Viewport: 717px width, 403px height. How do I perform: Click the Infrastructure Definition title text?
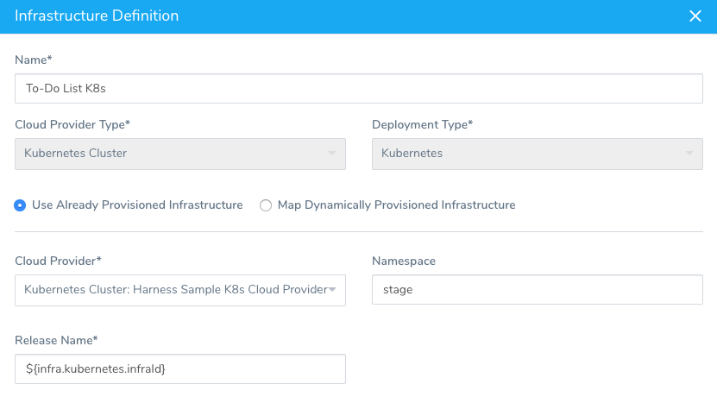[97, 16]
